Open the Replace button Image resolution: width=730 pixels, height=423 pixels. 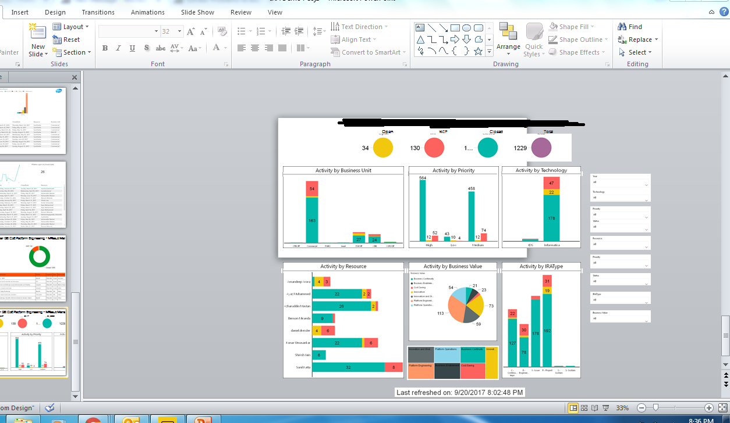[x=638, y=40]
